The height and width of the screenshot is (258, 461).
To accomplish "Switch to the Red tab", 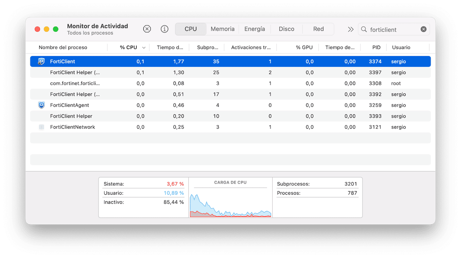I will pyautogui.click(x=318, y=29).
